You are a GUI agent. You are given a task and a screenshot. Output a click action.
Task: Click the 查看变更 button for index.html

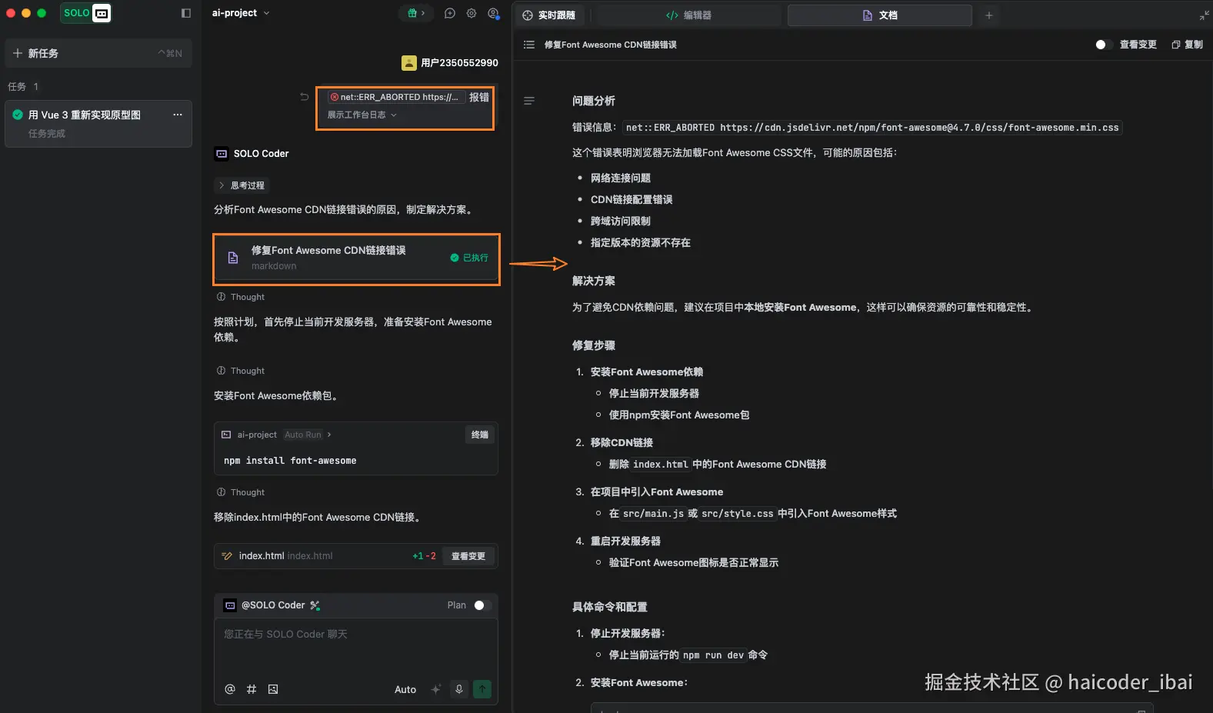tap(468, 556)
